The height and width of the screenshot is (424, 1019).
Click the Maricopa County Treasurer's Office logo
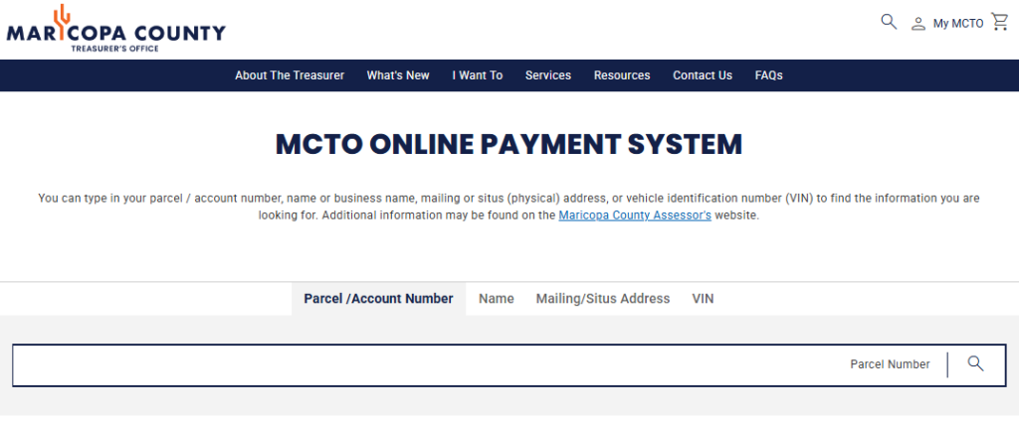click(x=115, y=28)
